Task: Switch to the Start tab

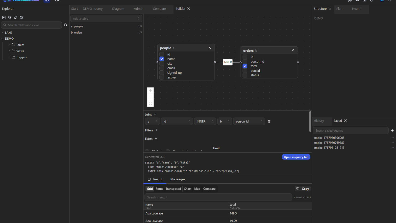Action: (x=75, y=9)
